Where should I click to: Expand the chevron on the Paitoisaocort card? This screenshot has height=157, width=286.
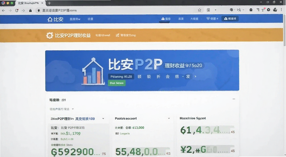click(x=169, y=118)
